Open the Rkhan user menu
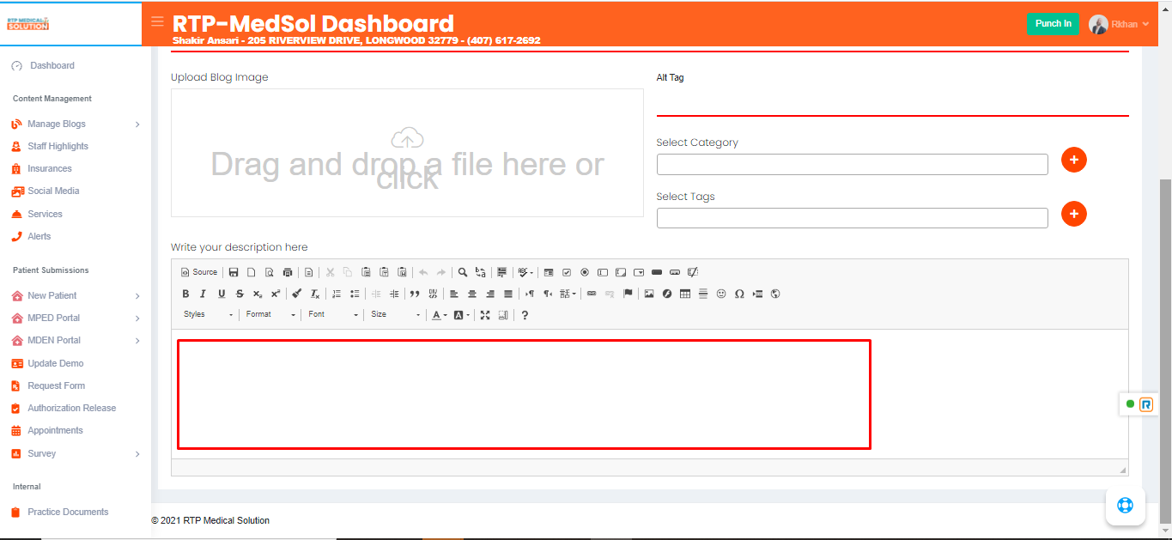Viewport: 1172px width, 540px height. [x=1119, y=24]
